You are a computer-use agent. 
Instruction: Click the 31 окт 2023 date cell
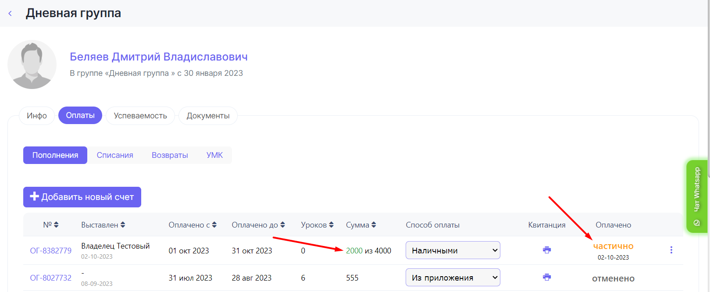point(252,251)
